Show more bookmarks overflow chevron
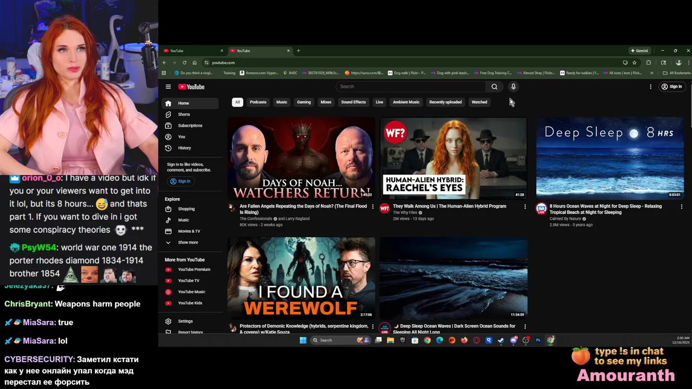This screenshot has width=692, height=389. click(x=651, y=73)
